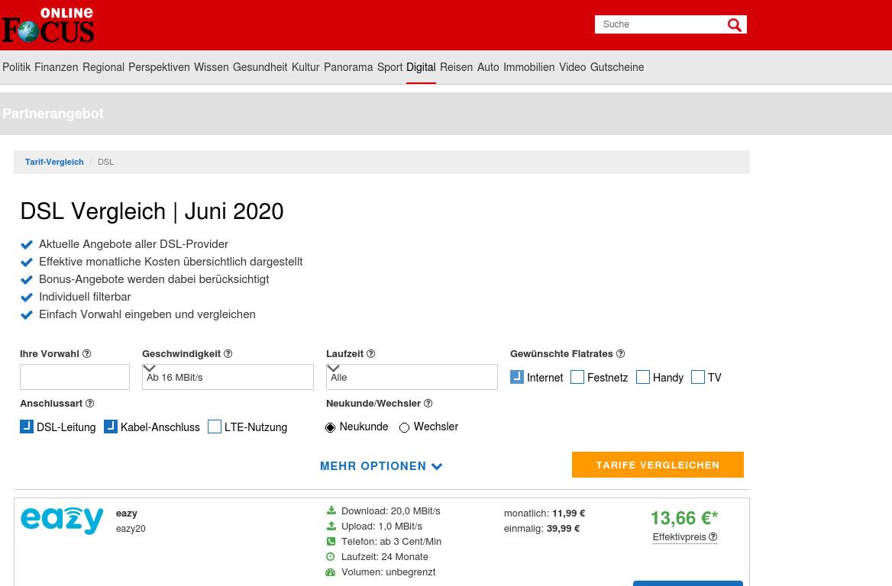Uncheck the Internet flatrate checkbox
This screenshot has height=586, width=892.
coord(517,377)
